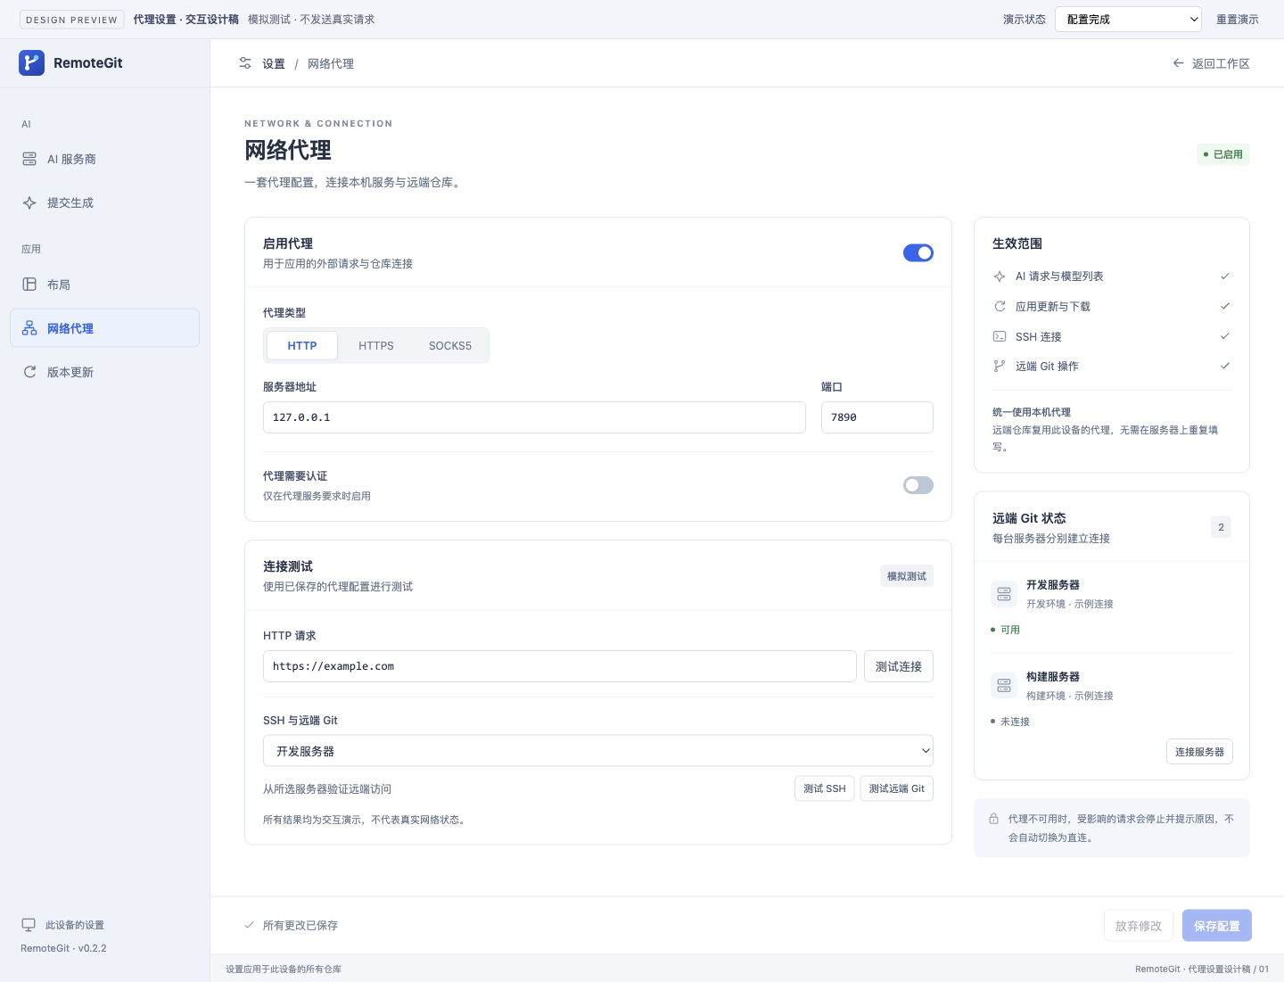Click 测试 SSH button
The width and height of the screenshot is (1284, 982).
pyautogui.click(x=825, y=788)
